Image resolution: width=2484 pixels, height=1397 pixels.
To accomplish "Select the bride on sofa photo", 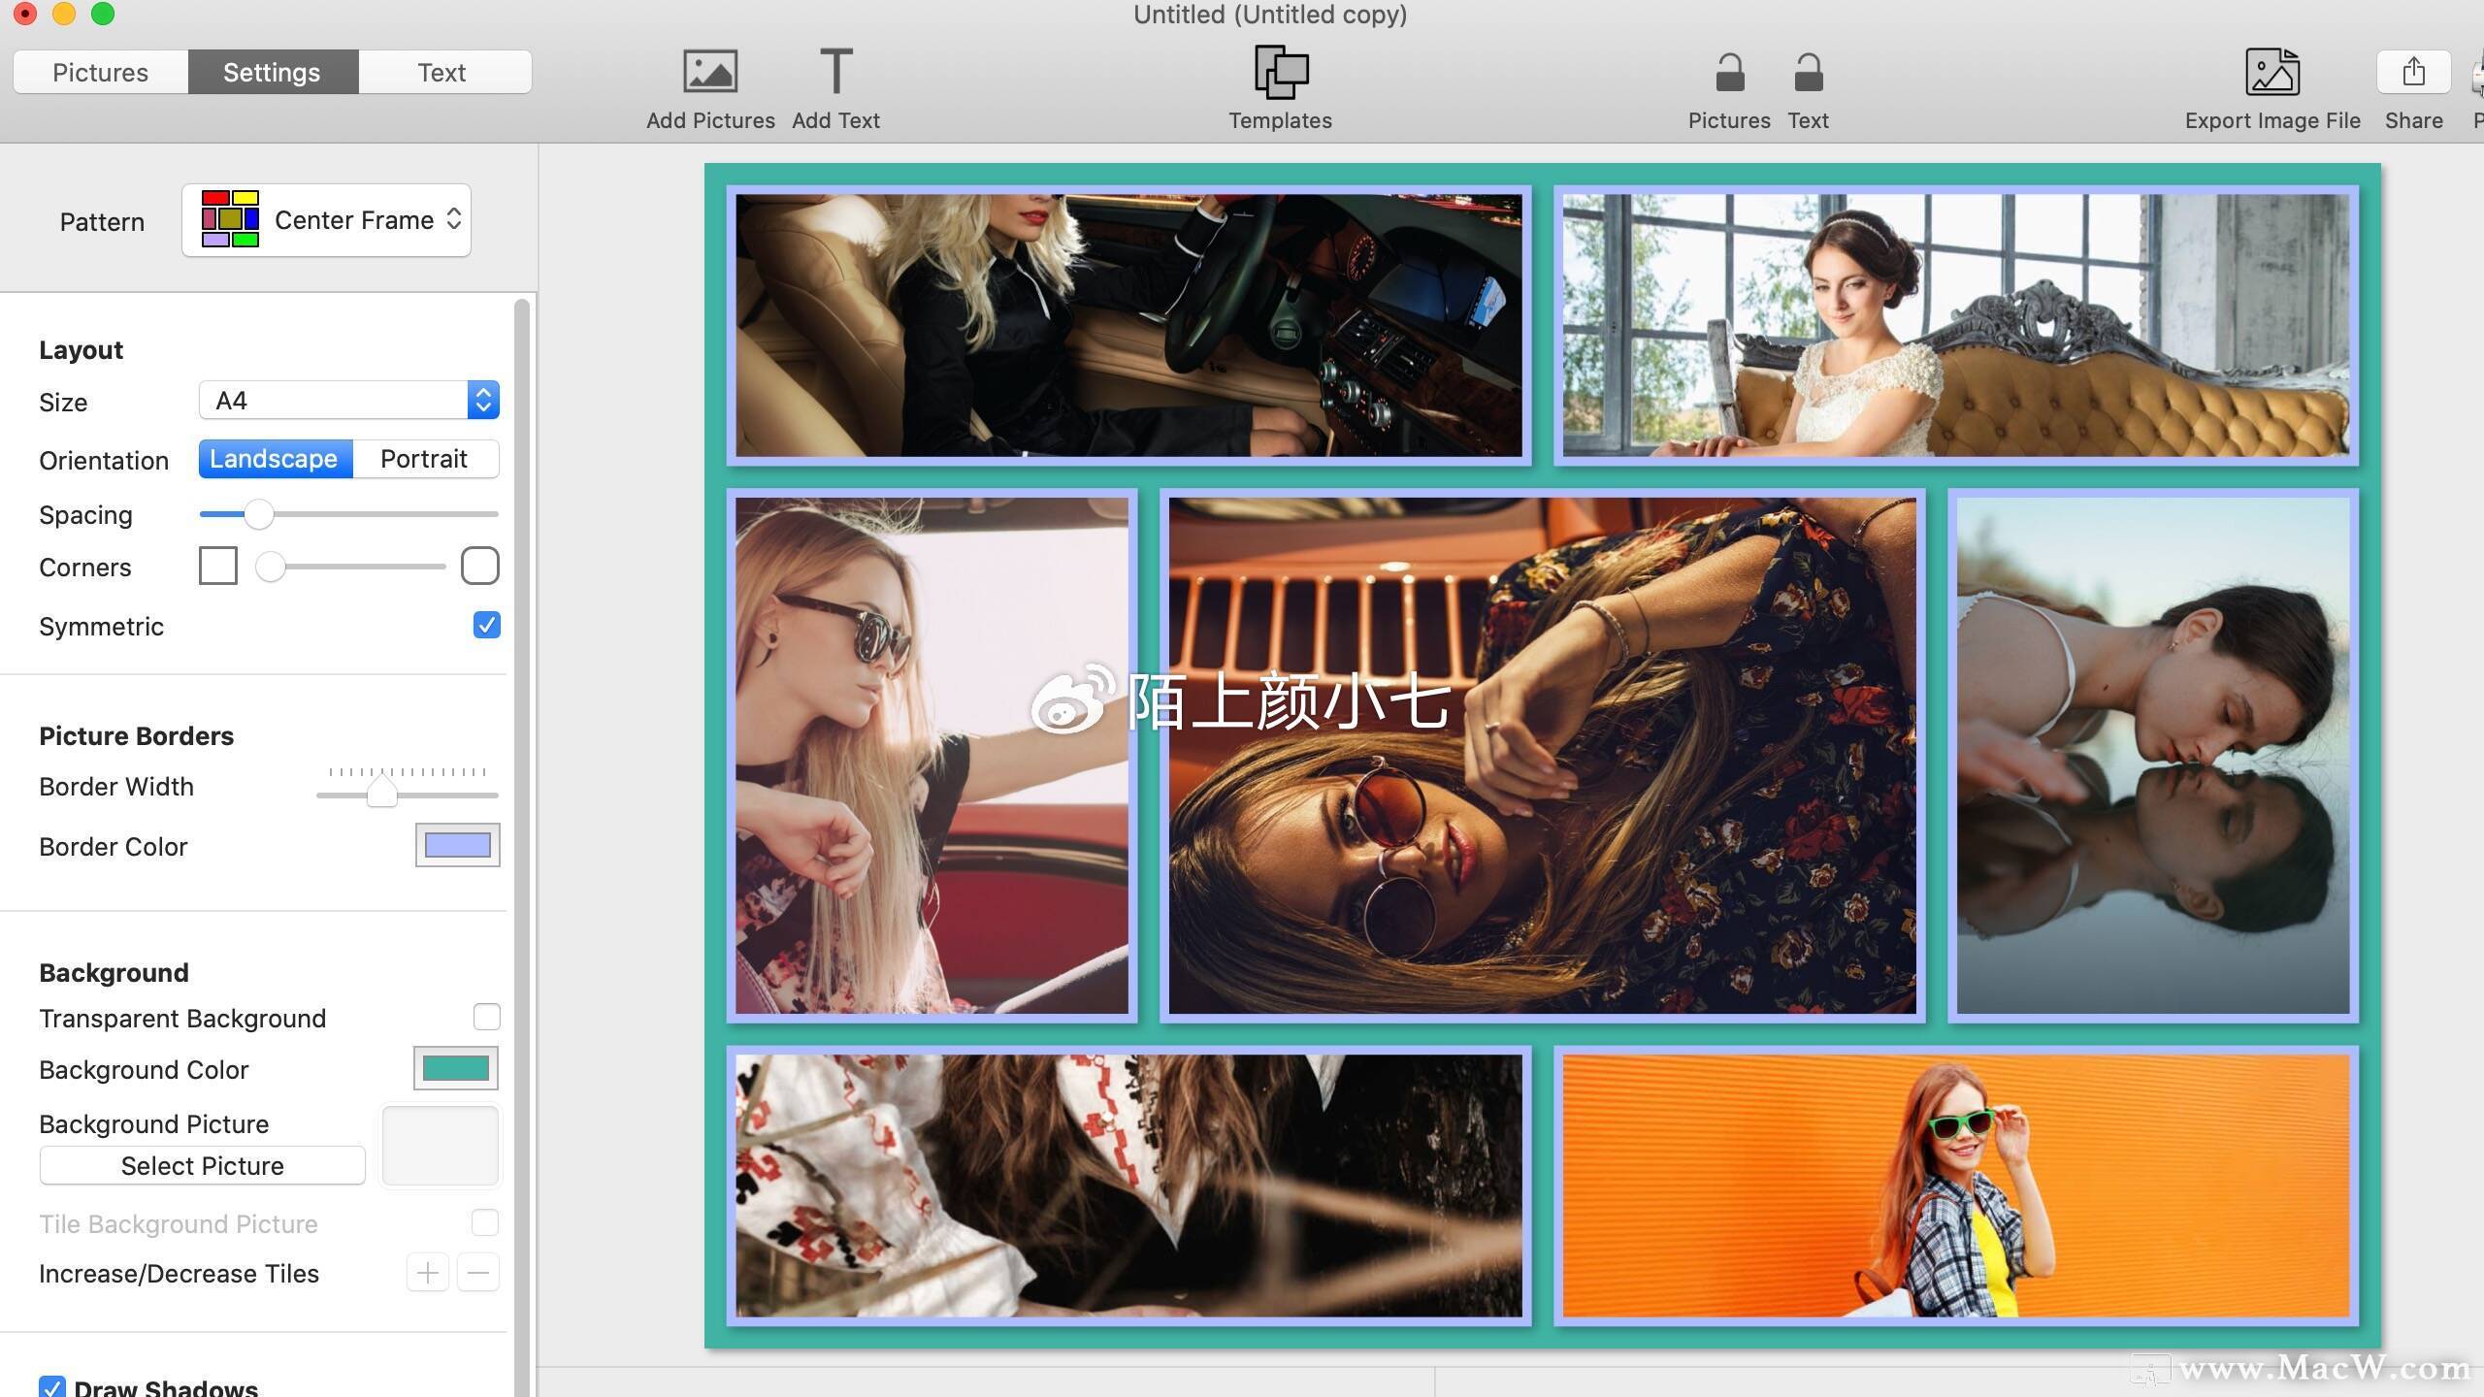I will (x=1956, y=325).
